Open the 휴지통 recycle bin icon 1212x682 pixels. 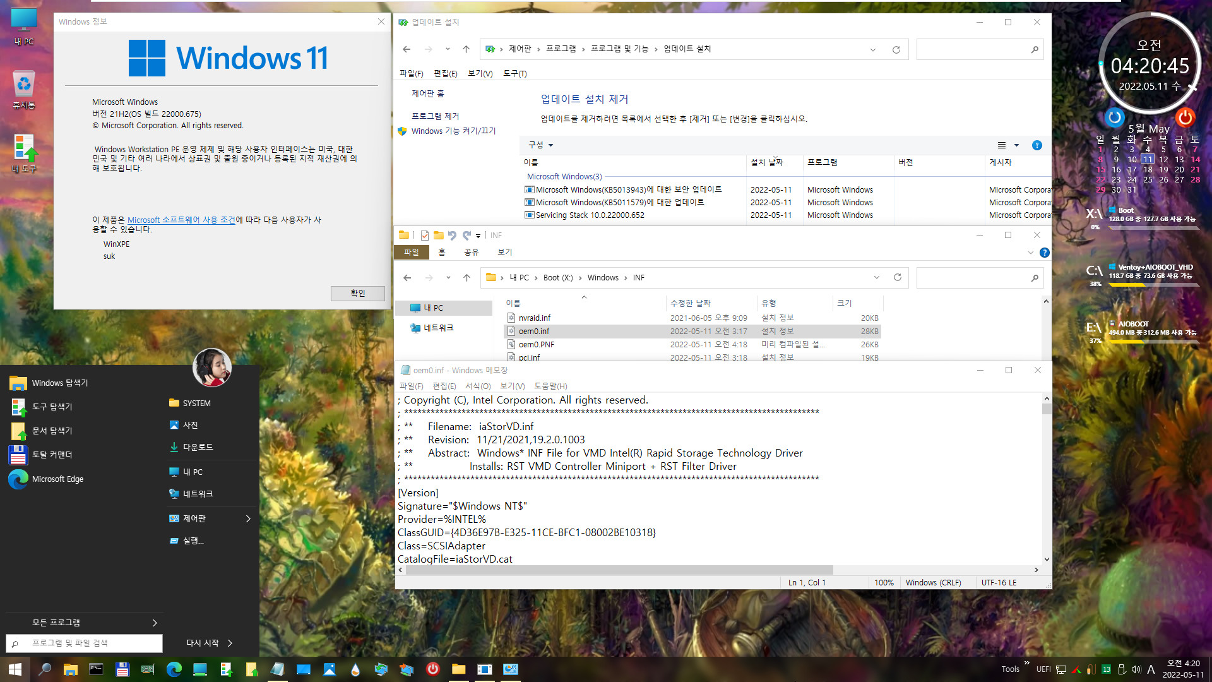[24, 89]
